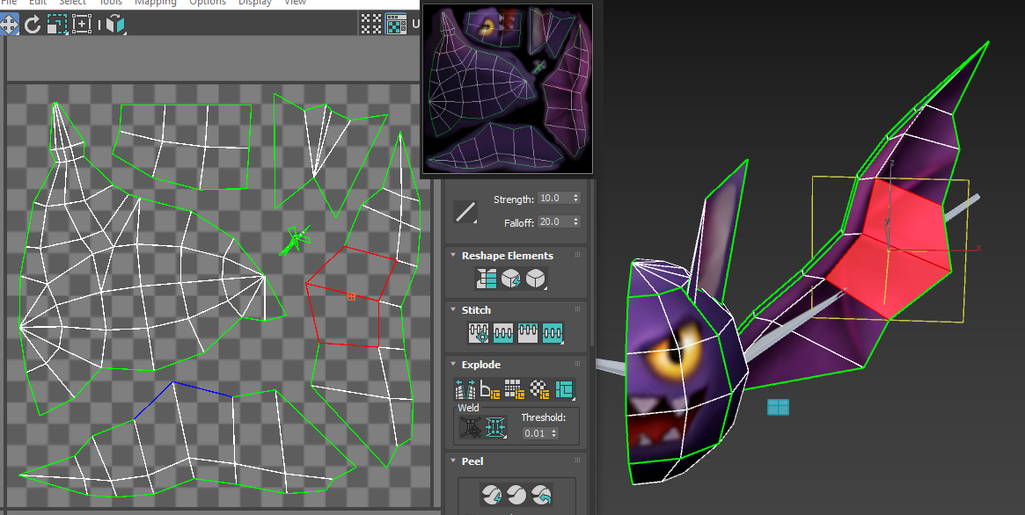Viewport: 1025px width, 515px height.
Task: Collapse the Stitch rollout
Action: click(x=453, y=309)
